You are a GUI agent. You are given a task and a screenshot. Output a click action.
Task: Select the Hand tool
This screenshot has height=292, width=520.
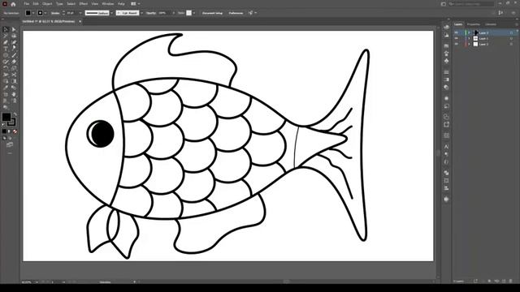[x=14, y=94]
